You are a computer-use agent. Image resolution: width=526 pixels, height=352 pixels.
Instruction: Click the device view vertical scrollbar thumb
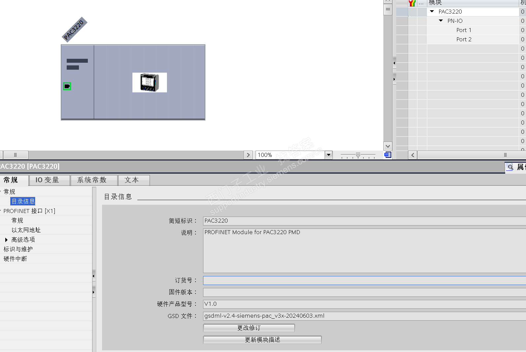click(x=388, y=9)
